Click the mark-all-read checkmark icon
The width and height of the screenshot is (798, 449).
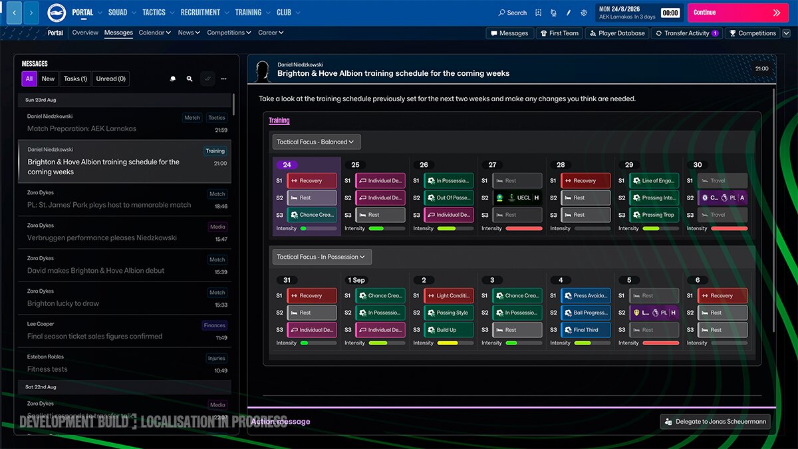[x=207, y=78]
